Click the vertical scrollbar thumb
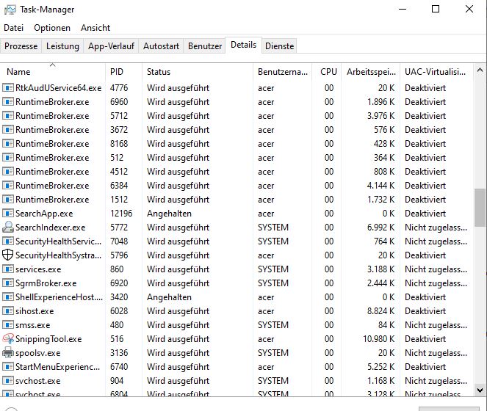 pos(480,208)
